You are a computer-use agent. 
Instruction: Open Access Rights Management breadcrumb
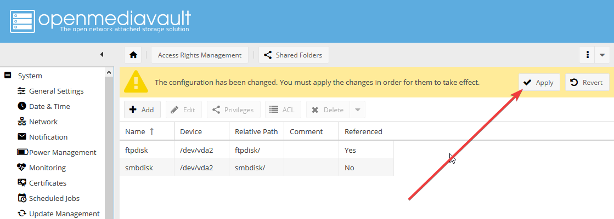point(199,55)
